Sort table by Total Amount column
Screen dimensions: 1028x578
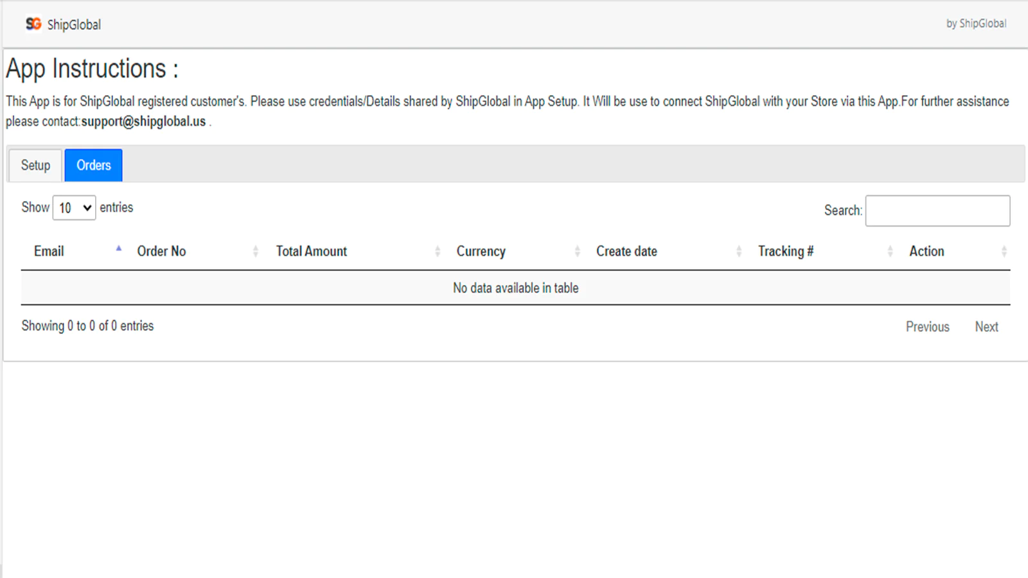pos(355,251)
